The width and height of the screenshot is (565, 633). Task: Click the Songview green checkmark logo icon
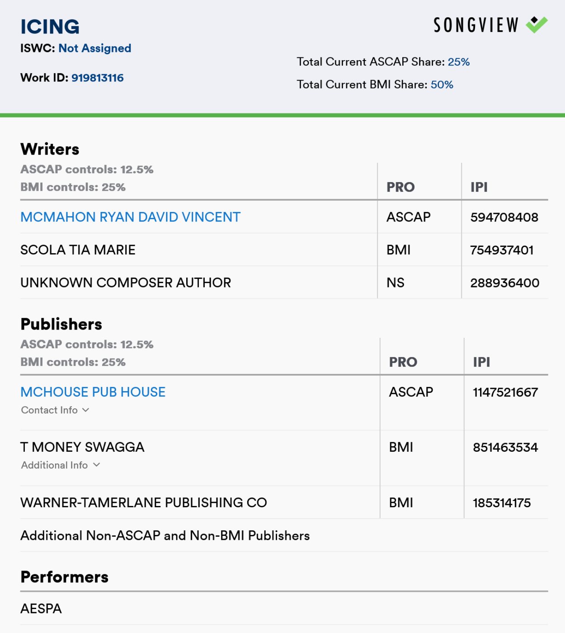point(536,25)
